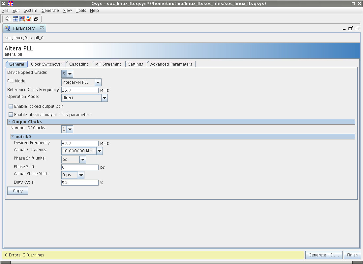
Task: Click the soc_linux_fb > pll_0 breadcrumb text
Action: tap(24, 38)
